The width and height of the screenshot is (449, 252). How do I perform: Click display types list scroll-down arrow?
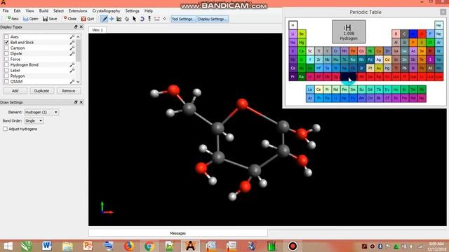78,82
